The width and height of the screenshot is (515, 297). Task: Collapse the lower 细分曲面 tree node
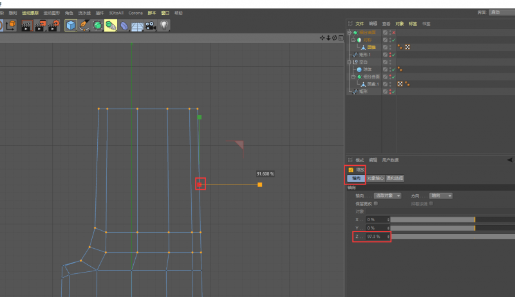tap(353, 76)
